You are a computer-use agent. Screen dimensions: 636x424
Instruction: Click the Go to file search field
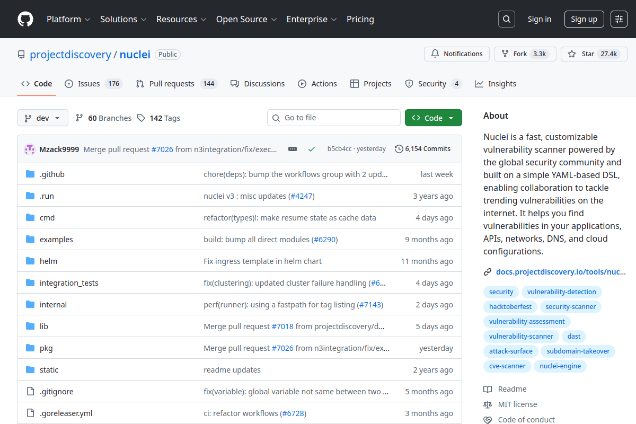point(333,117)
